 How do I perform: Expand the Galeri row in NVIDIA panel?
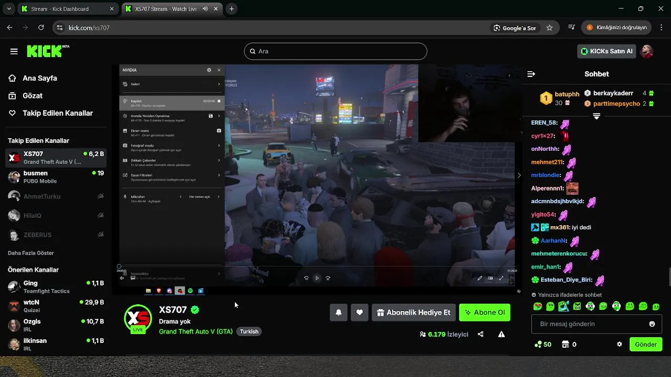point(172,84)
